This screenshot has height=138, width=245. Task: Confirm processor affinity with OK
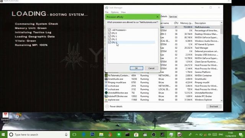pos(136,68)
